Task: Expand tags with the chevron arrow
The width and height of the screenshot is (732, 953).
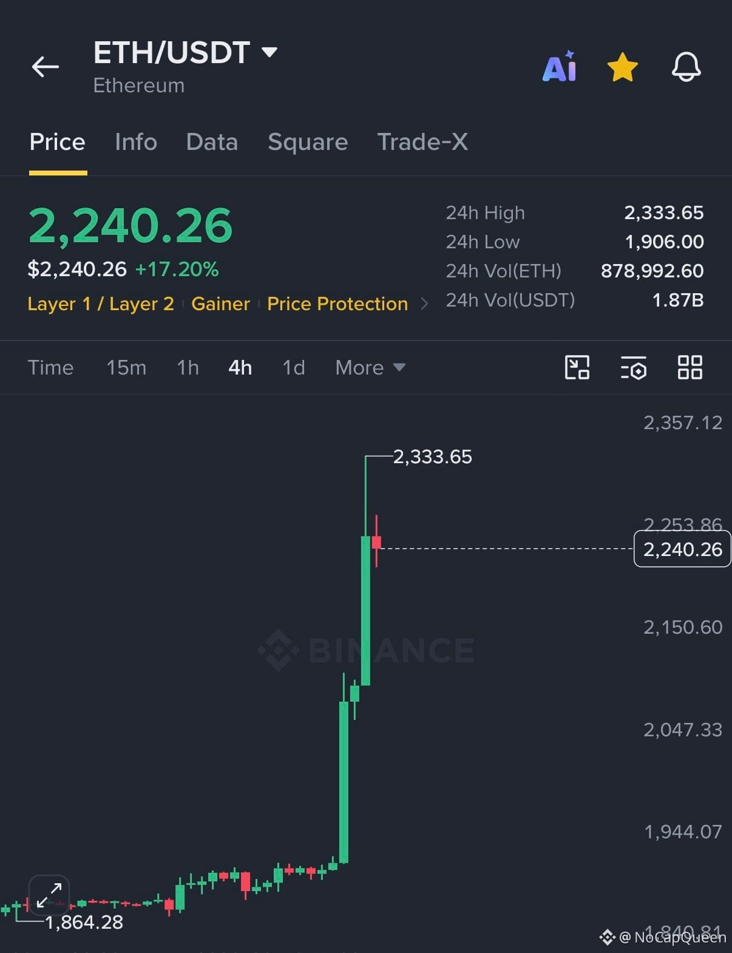Action: 424,304
